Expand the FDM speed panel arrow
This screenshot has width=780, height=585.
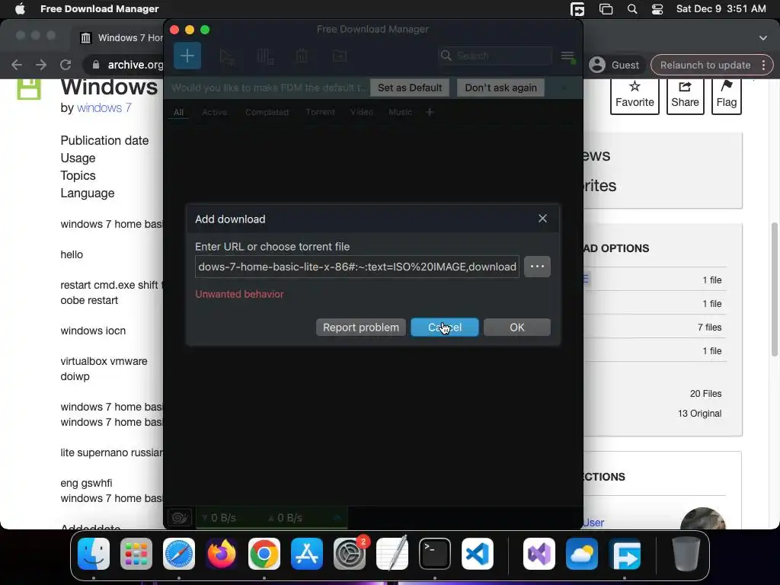[337, 517]
